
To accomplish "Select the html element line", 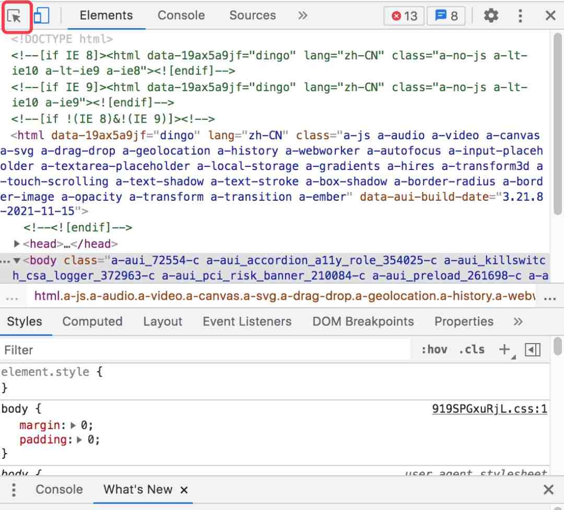I will click(272, 173).
